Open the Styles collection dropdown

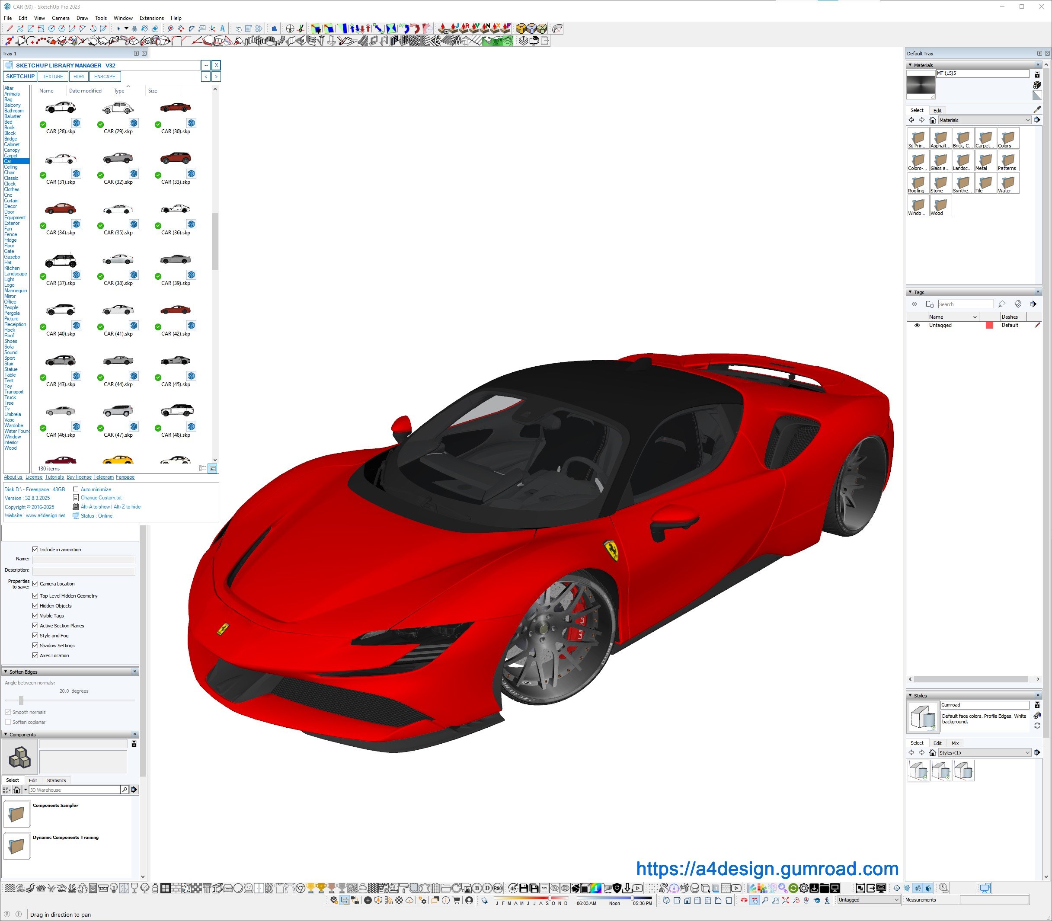click(x=1027, y=752)
